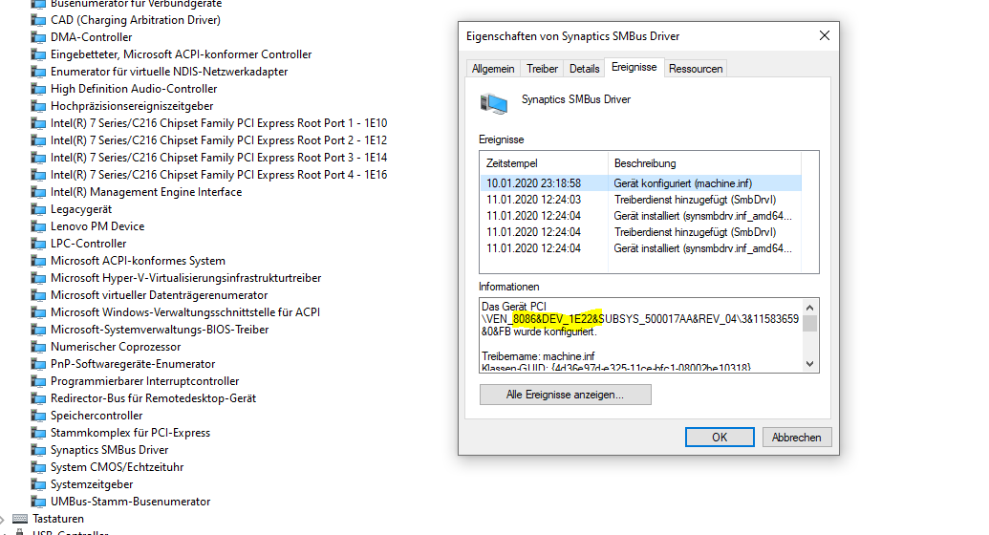Click icon for PCI Express Root Port 3 - 1E14
This screenshot has height=535, width=989.
(38, 158)
